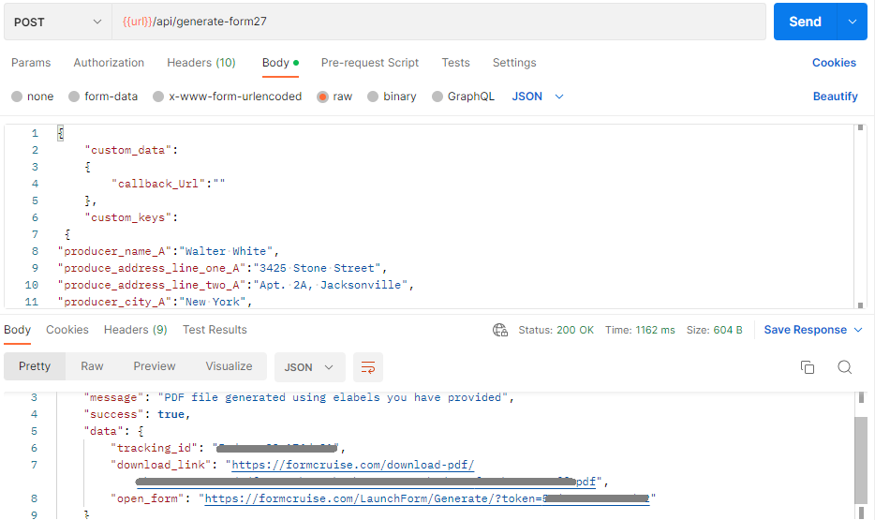The height and width of the screenshot is (520, 875).
Task: Toggle line wrap icon in response toolbar
Action: pyautogui.click(x=368, y=367)
